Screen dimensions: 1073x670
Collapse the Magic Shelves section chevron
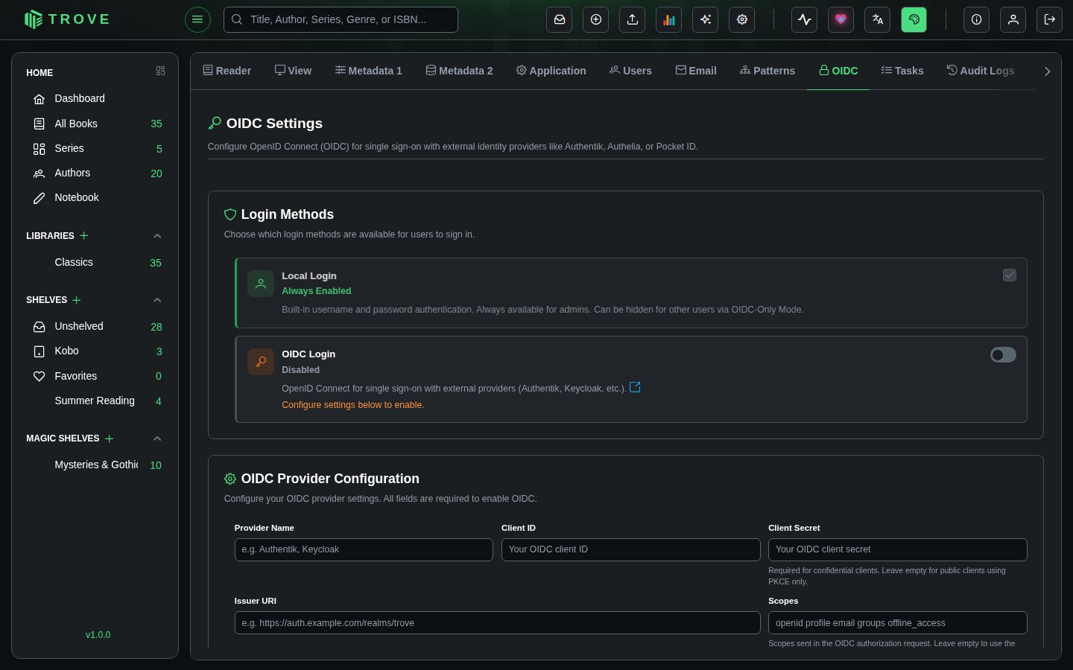(x=157, y=438)
